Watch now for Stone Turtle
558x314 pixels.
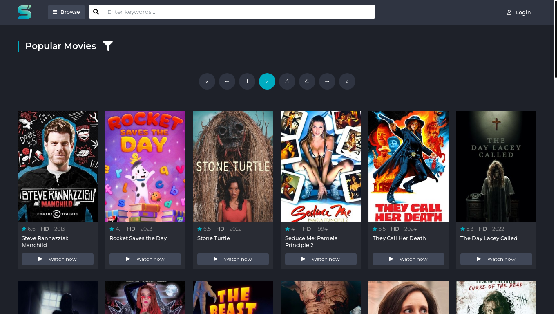pyautogui.click(x=233, y=259)
